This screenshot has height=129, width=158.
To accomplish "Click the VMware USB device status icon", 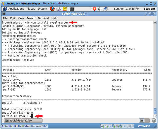I will click(x=124, y=126).
